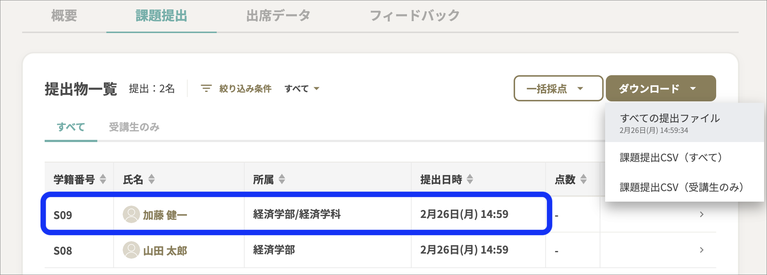
Task: Open the 概要 tab
Action: tap(64, 16)
